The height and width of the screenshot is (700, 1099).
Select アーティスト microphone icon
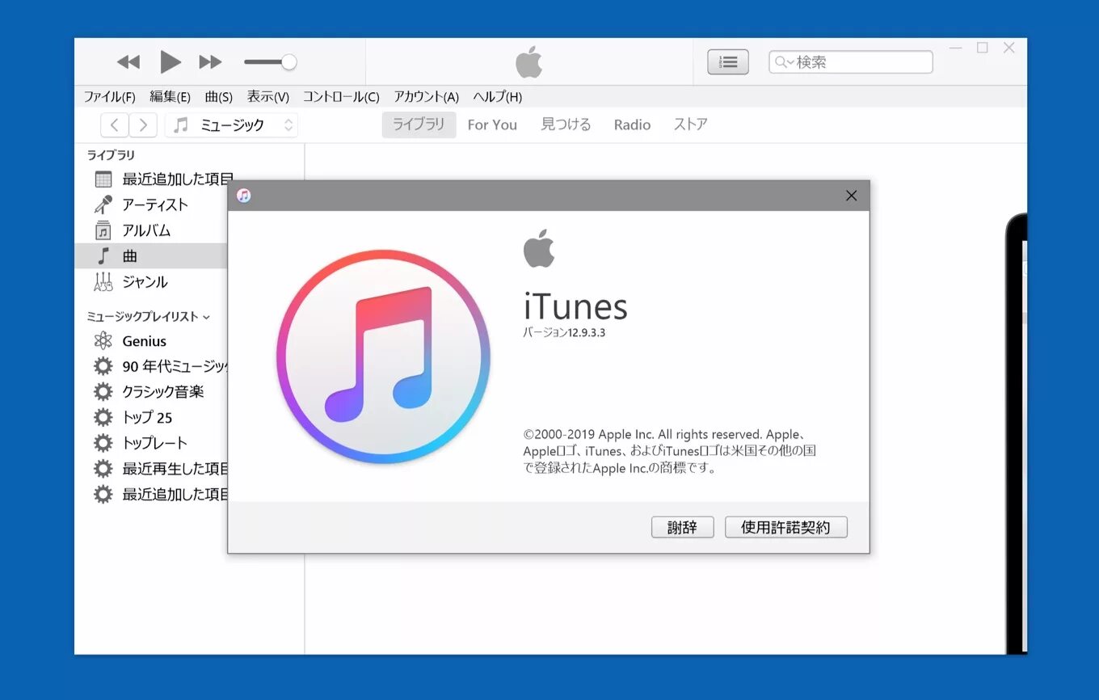coord(103,205)
